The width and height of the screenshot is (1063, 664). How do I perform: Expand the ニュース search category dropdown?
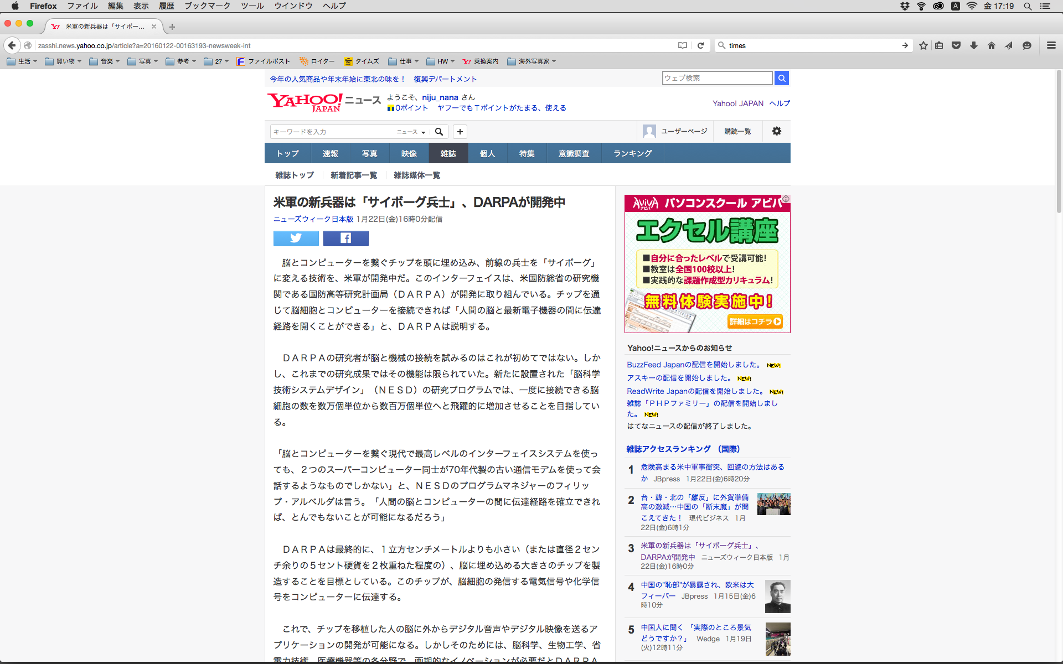click(411, 132)
